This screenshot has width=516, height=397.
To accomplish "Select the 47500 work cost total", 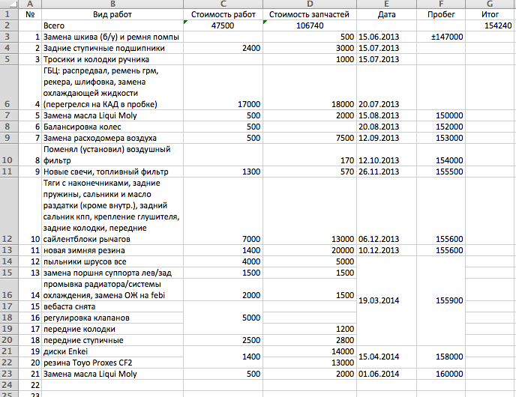I will coord(223,25).
